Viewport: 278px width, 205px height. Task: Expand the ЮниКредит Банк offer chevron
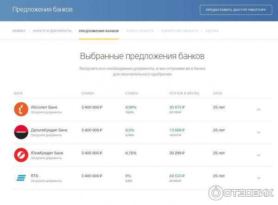pyautogui.click(x=259, y=155)
